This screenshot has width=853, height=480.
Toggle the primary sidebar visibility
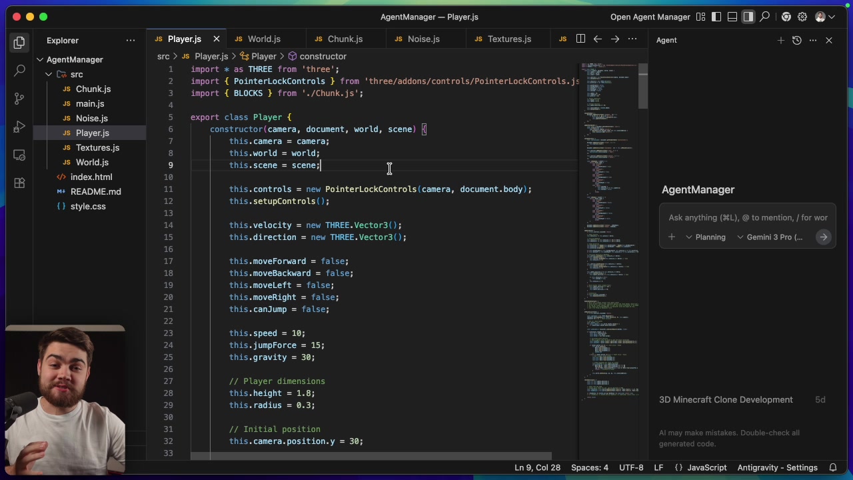tap(716, 17)
